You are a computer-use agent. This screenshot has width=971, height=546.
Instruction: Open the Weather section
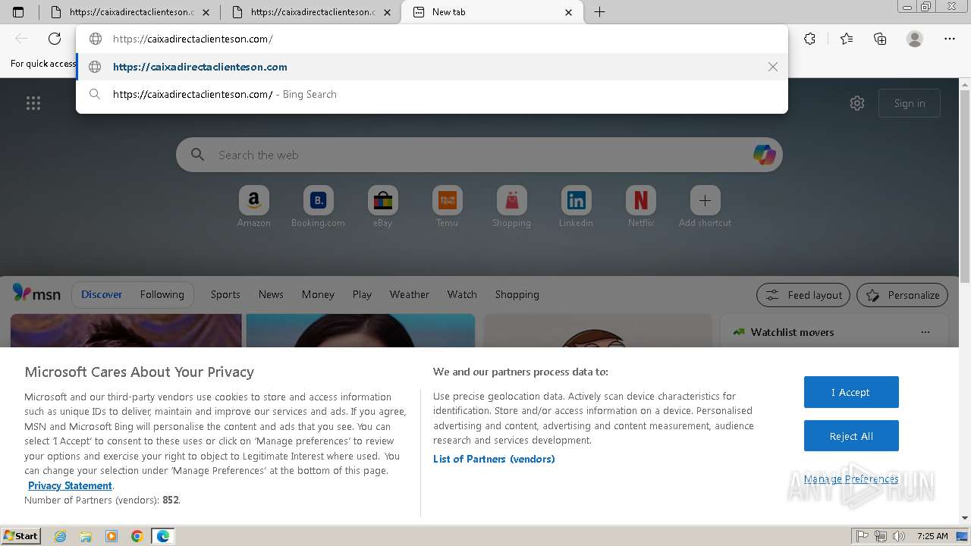[x=410, y=294]
